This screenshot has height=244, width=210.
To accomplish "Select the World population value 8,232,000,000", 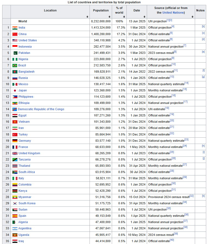I will pos(101,21).
